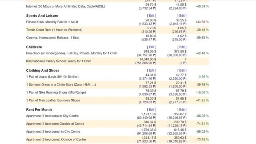Click 1 bedroom Outside Centre rent 816.37 $
Image resolution: width=256 pixels, height=144 pixels.
tap(150, 122)
